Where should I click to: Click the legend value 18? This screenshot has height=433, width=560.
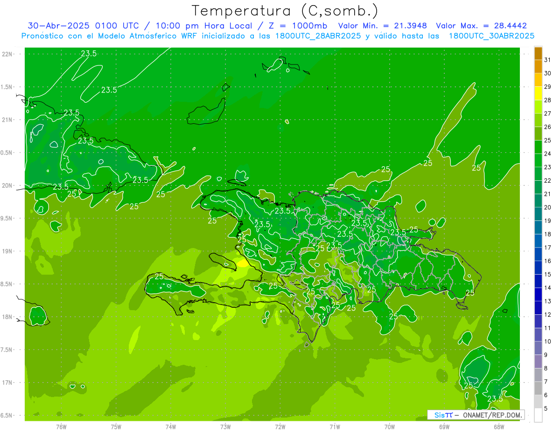point(547,234)
